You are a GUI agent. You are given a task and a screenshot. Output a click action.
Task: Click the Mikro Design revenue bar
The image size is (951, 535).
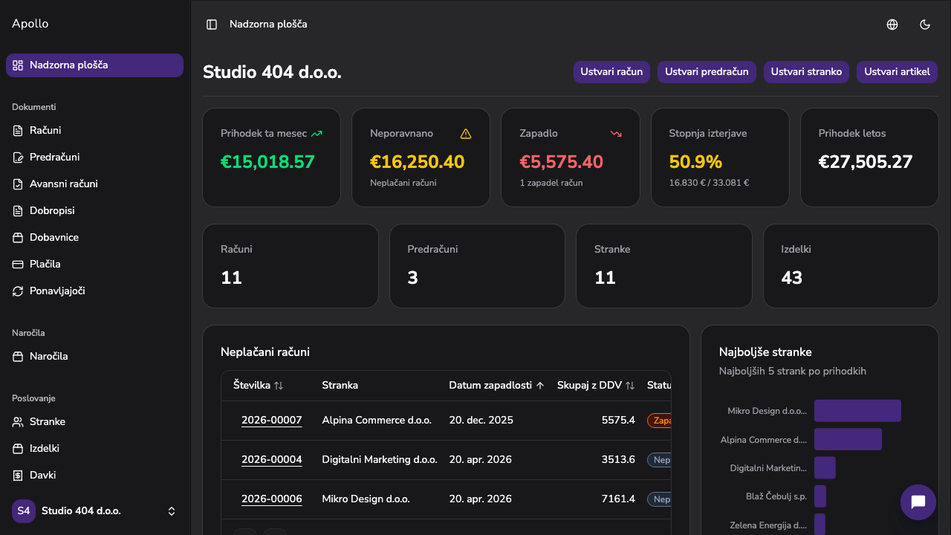click(x=857, y=411)
